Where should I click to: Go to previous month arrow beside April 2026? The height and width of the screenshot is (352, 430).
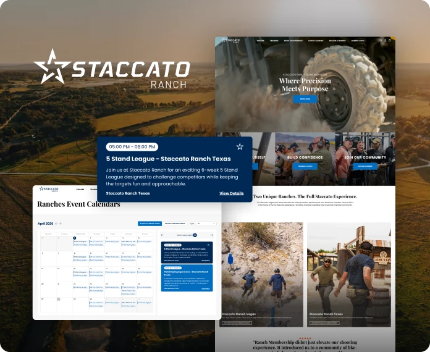click(56, 224)
